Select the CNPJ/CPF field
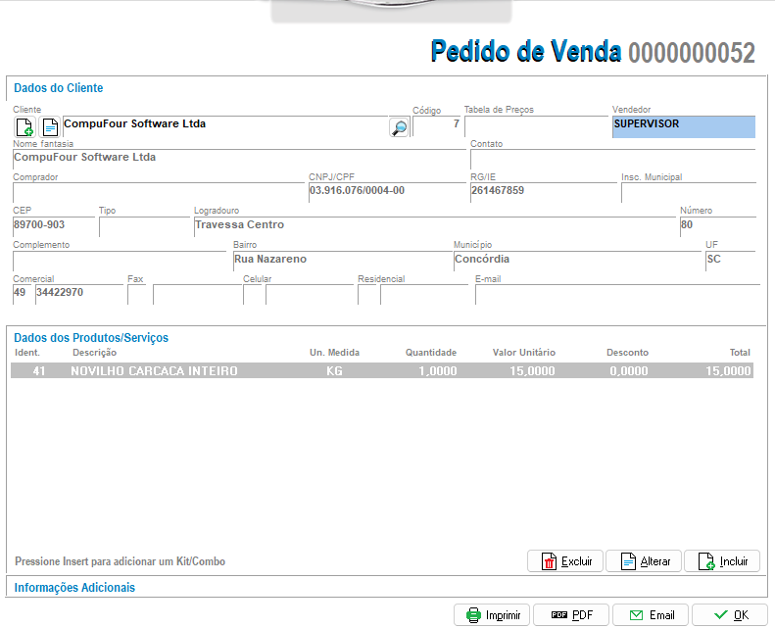The width and height of the screenshot is (775, 629). pyautogui.click(x=385, y=191)
